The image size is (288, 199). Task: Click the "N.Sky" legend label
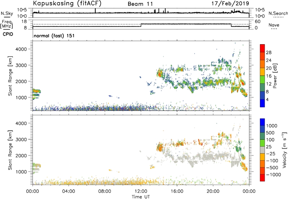tap(7, 13)
